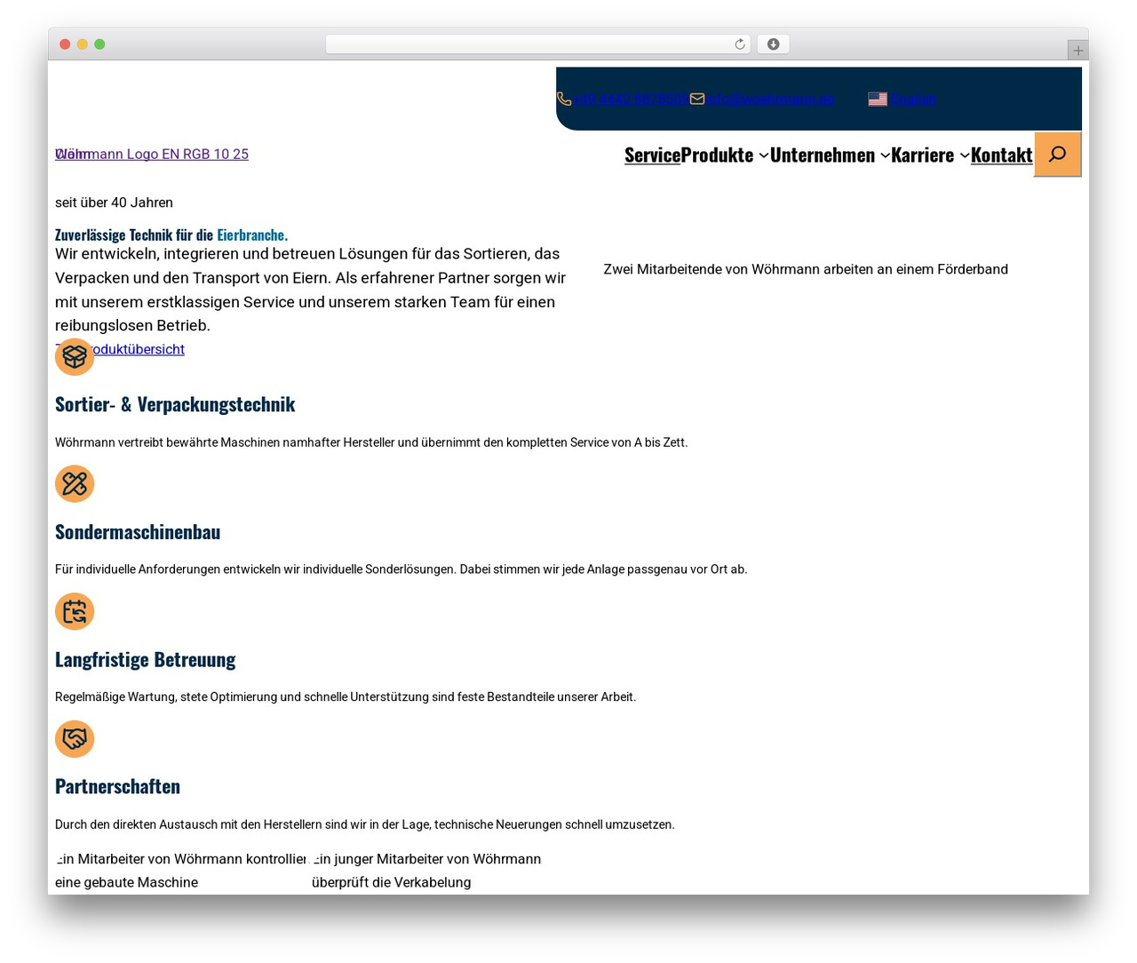The image size is (1137, 963).
Task: Open the site search button
Action: 1057,154
